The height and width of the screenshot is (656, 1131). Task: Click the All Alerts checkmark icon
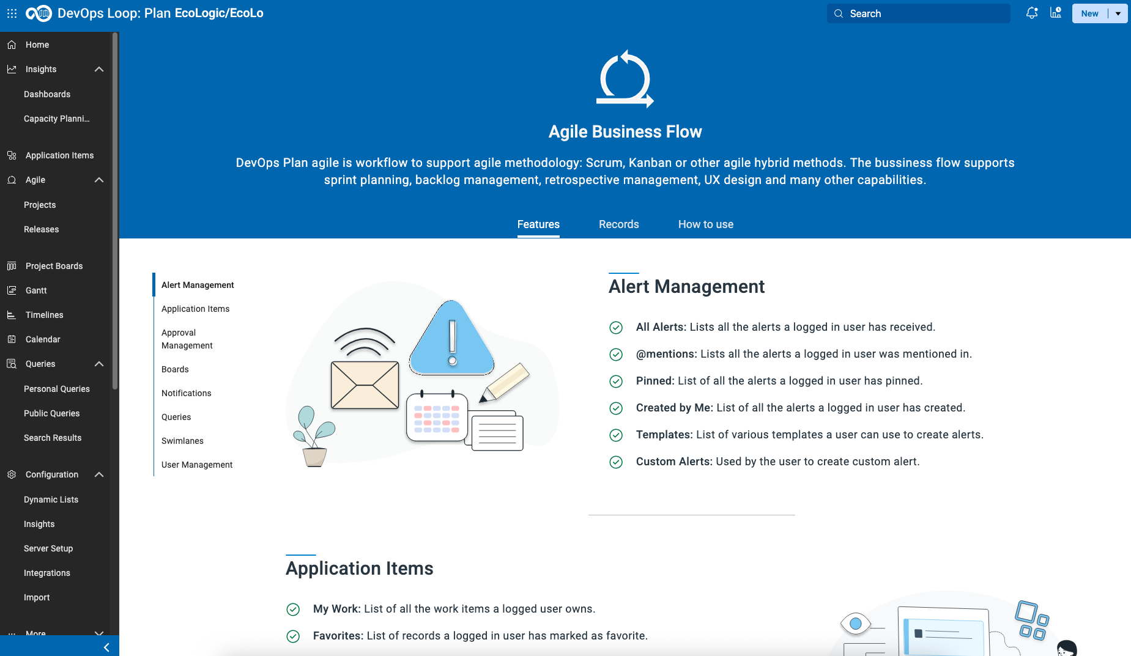click(616, 328)
